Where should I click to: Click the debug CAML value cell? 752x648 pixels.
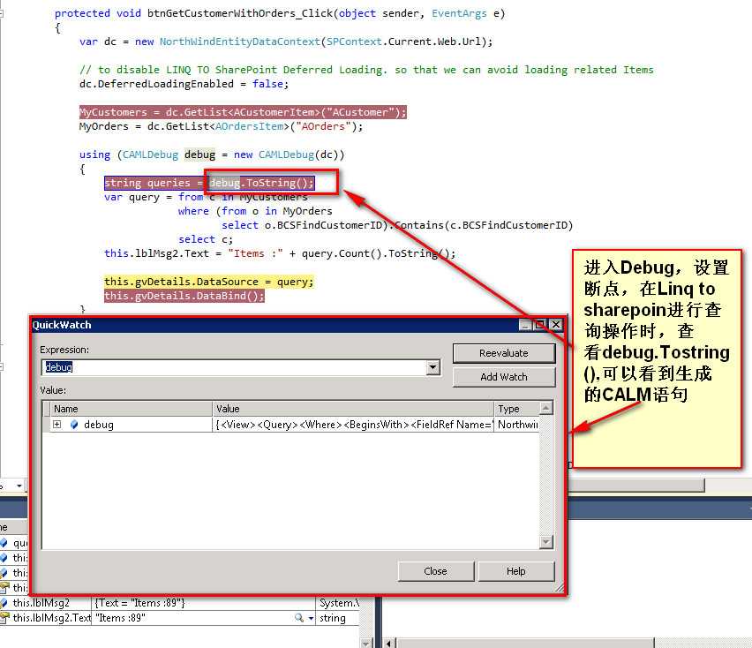pos(353,425)
